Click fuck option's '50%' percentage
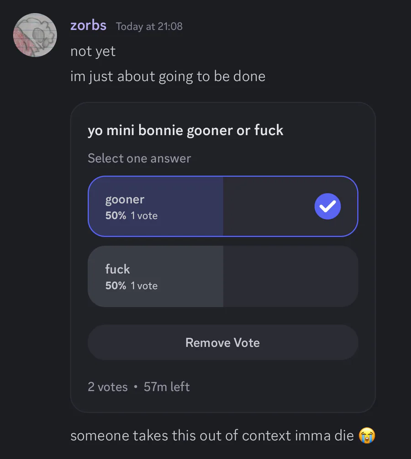The width and height of the screenshot is (411, 459). (x=116, y=286)
